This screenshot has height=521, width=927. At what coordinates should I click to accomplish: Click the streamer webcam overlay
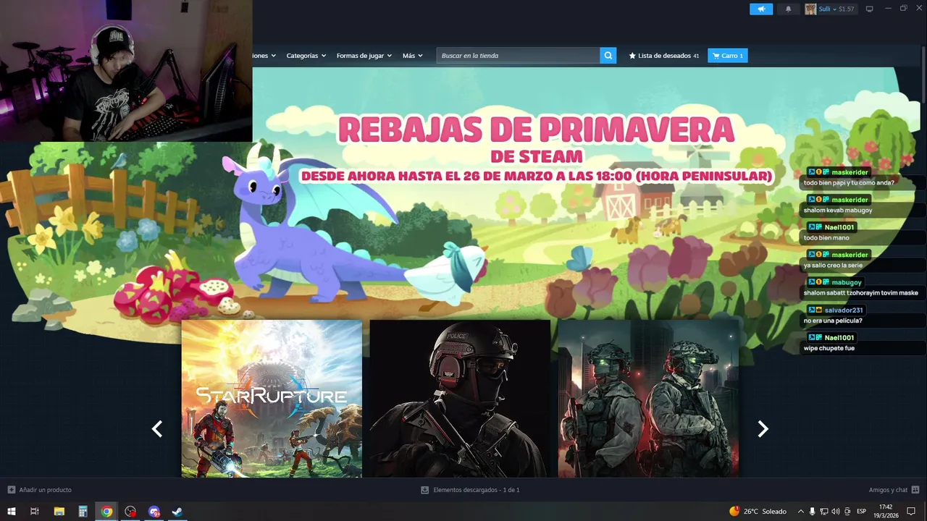pos(126,71)
